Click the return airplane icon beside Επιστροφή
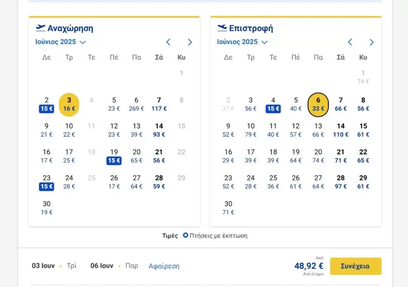 pyautogui.click(x=222, y=28)
